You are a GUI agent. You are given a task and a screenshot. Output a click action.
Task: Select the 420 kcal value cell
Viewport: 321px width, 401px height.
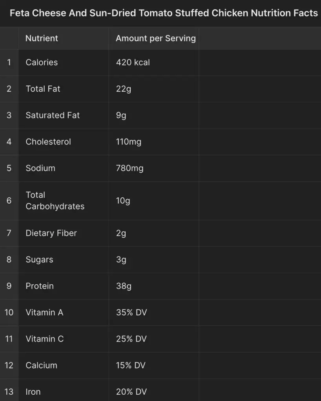154,62
